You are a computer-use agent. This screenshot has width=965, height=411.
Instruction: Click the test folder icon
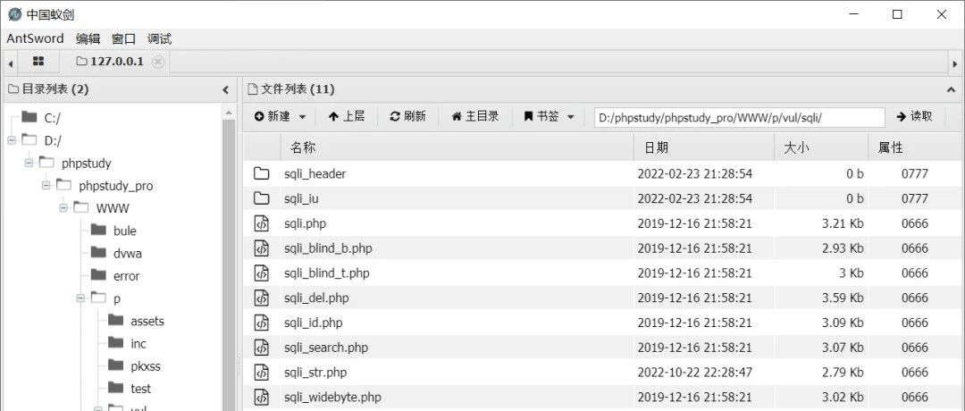point(115,388)
